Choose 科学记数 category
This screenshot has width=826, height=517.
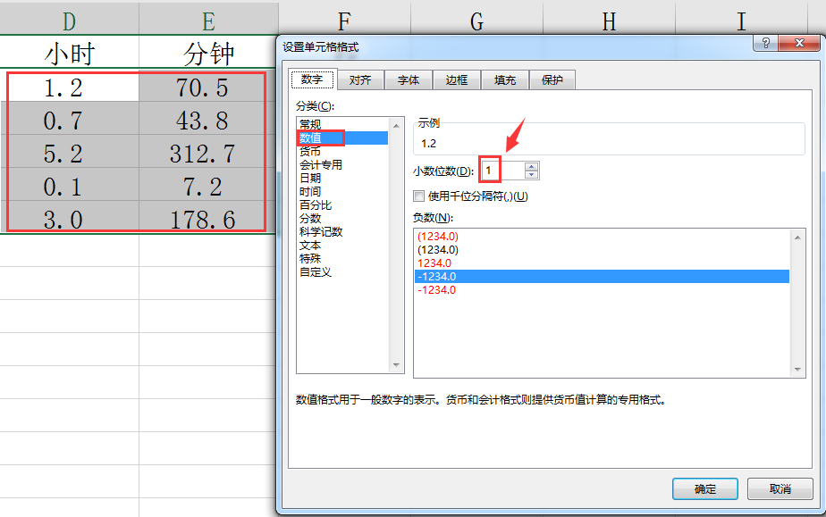(342, 232)
